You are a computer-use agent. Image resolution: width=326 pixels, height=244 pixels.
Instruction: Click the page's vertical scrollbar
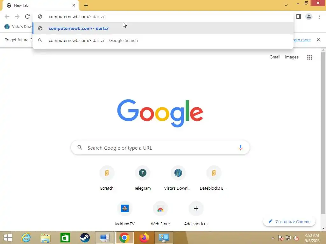point(323,133)
